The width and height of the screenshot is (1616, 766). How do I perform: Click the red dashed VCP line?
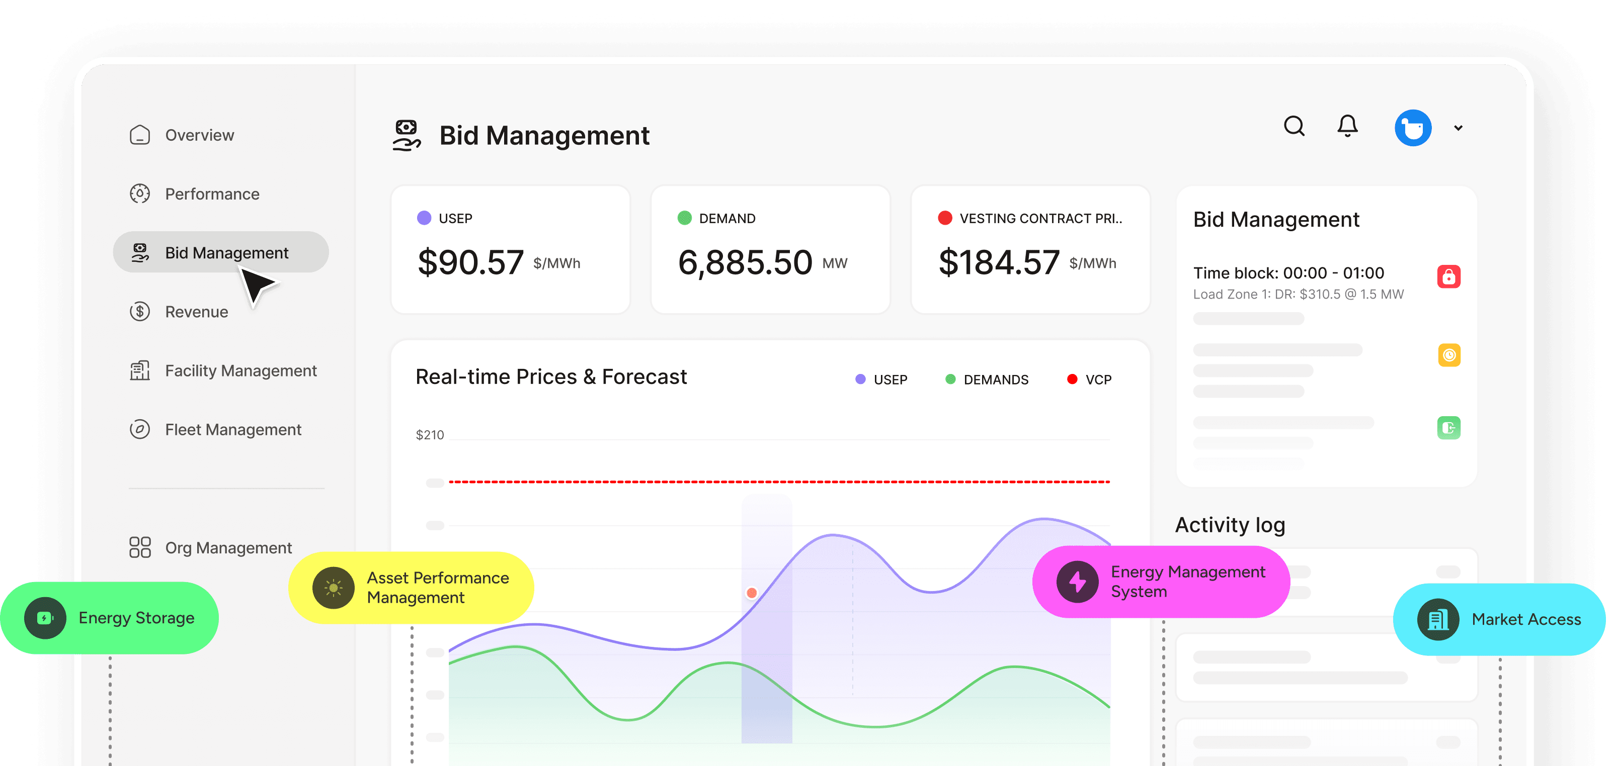[x=779, y=482]
